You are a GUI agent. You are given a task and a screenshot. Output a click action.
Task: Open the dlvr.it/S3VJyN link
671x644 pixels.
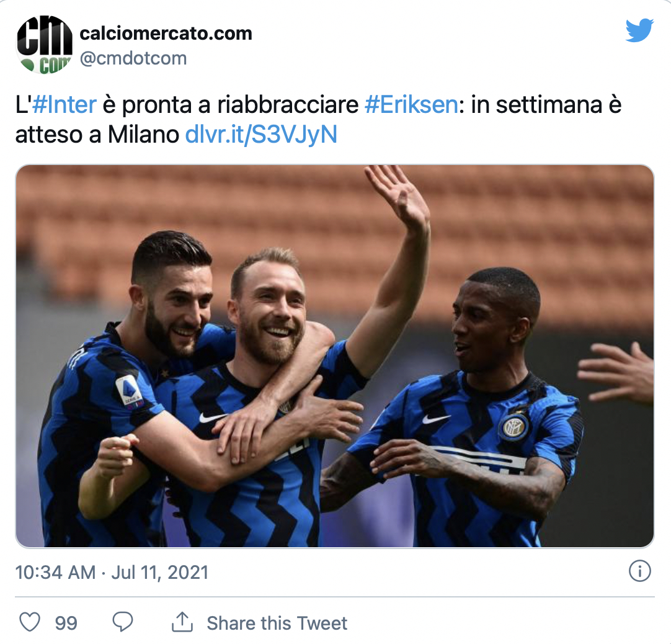(x=261, y=135)
